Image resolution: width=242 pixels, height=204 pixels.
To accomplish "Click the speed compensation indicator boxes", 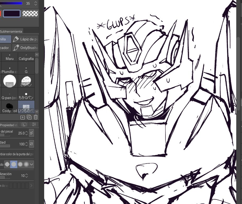I will click(x=19, y=186).
